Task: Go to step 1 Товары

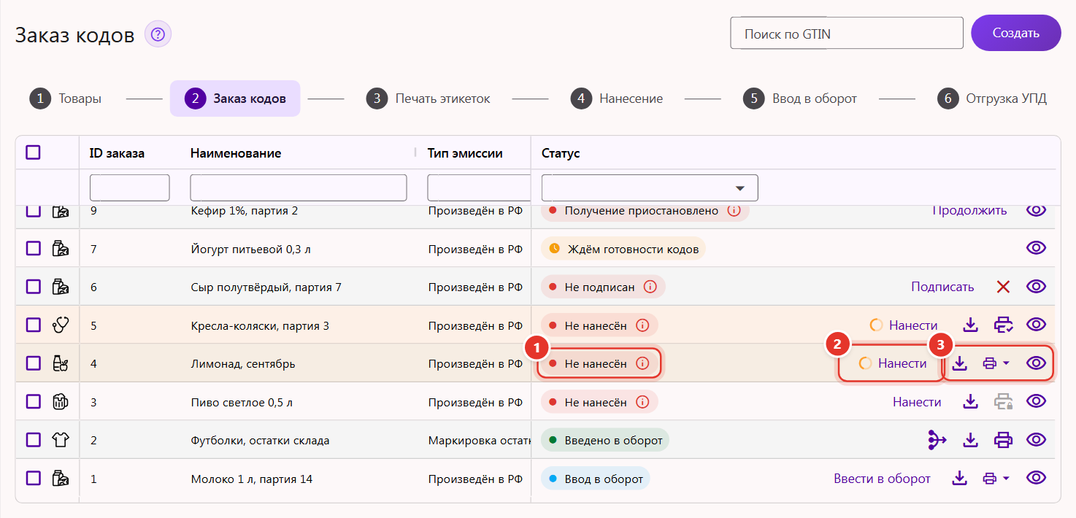Action: tap(66, 98)
